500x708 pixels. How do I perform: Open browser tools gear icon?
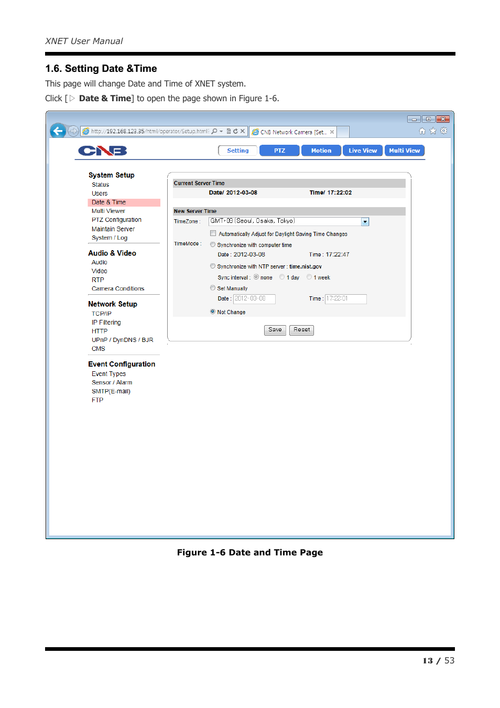click(x=444, y=131)
